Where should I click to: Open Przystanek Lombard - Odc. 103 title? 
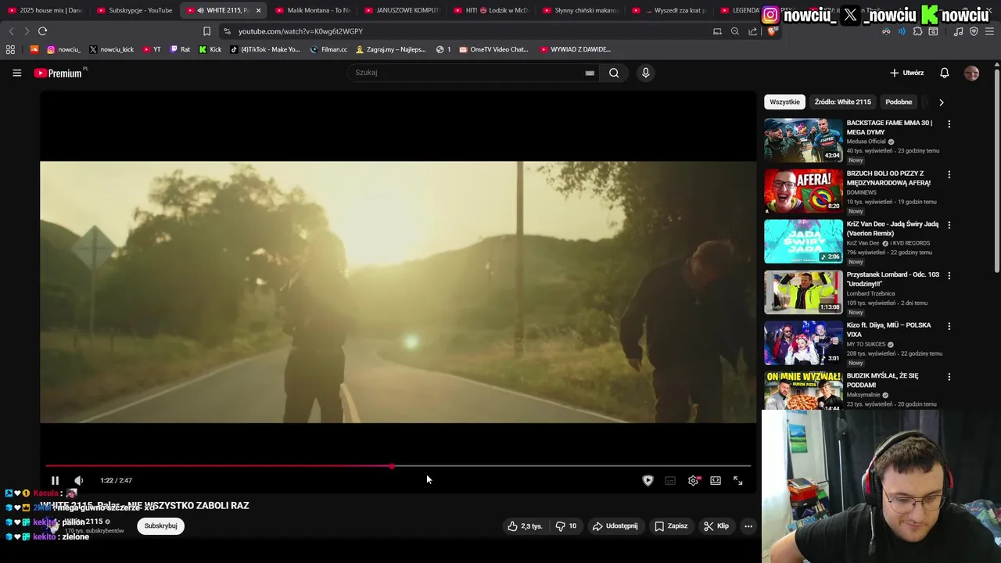coord(892,279)
